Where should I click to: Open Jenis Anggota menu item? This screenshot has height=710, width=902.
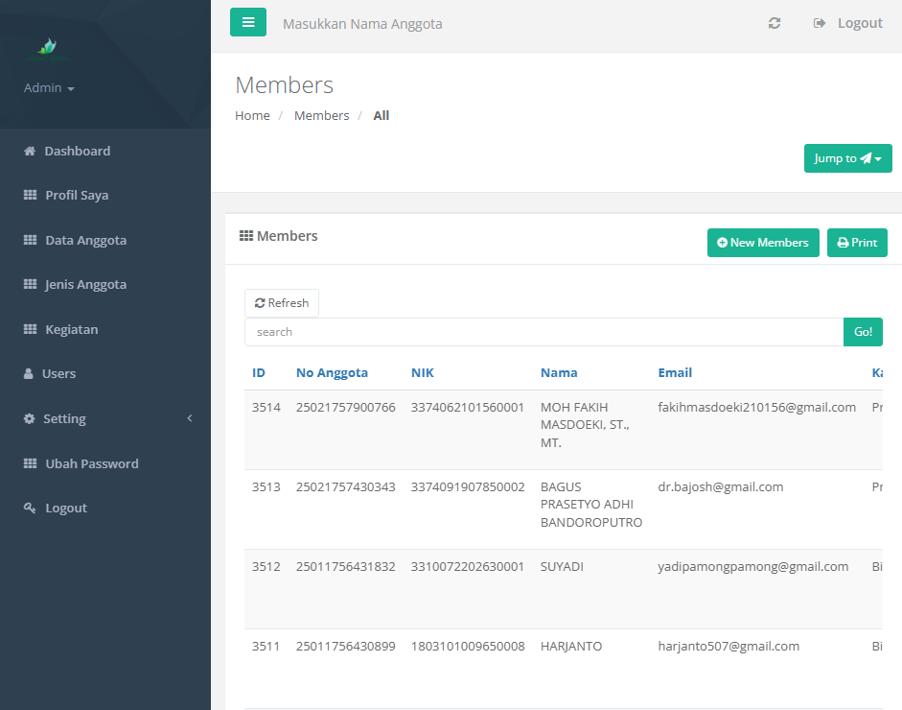click(85, 284)
